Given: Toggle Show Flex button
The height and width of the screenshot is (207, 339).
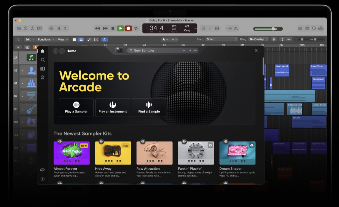Looking at the screenshot, I should pyautogui.click(x=96, y=40).
